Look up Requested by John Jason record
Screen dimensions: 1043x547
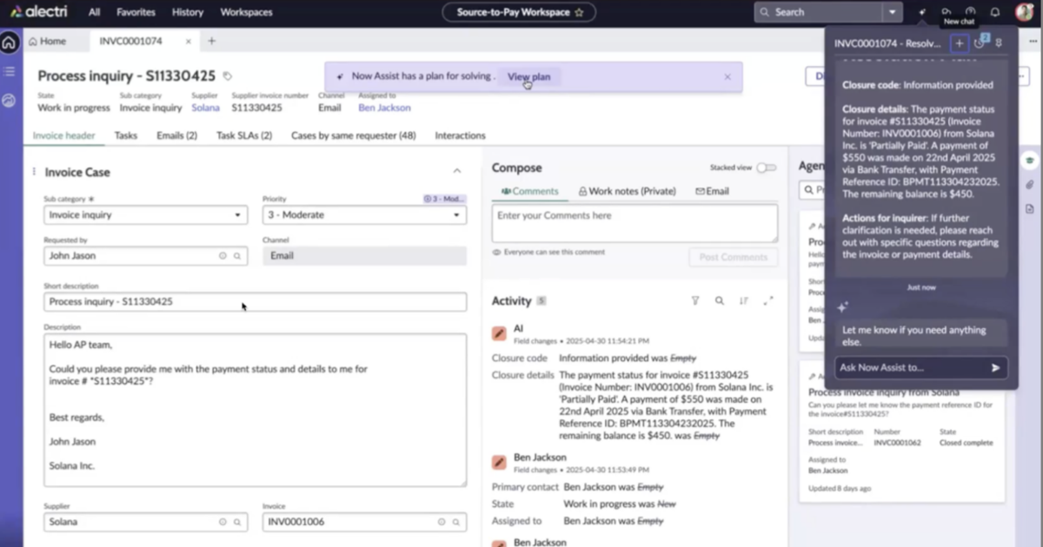[x=237, y=256]
